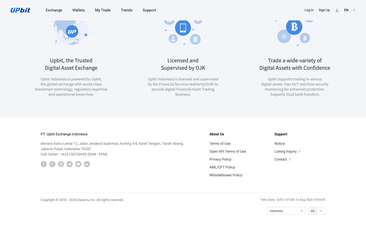Click the Time Zone timestamp text

(293, 200)
